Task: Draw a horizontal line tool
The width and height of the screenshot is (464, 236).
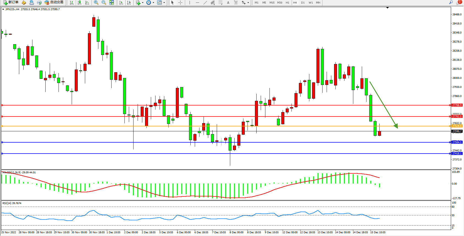Action: (197, 2)
